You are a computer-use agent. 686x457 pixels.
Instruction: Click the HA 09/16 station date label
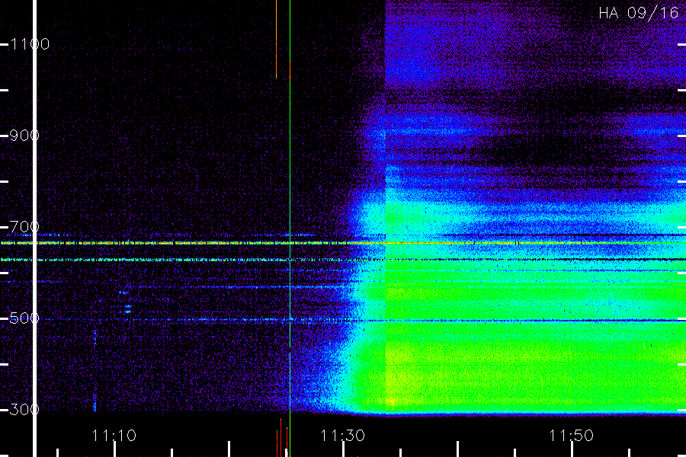point(639,13)
